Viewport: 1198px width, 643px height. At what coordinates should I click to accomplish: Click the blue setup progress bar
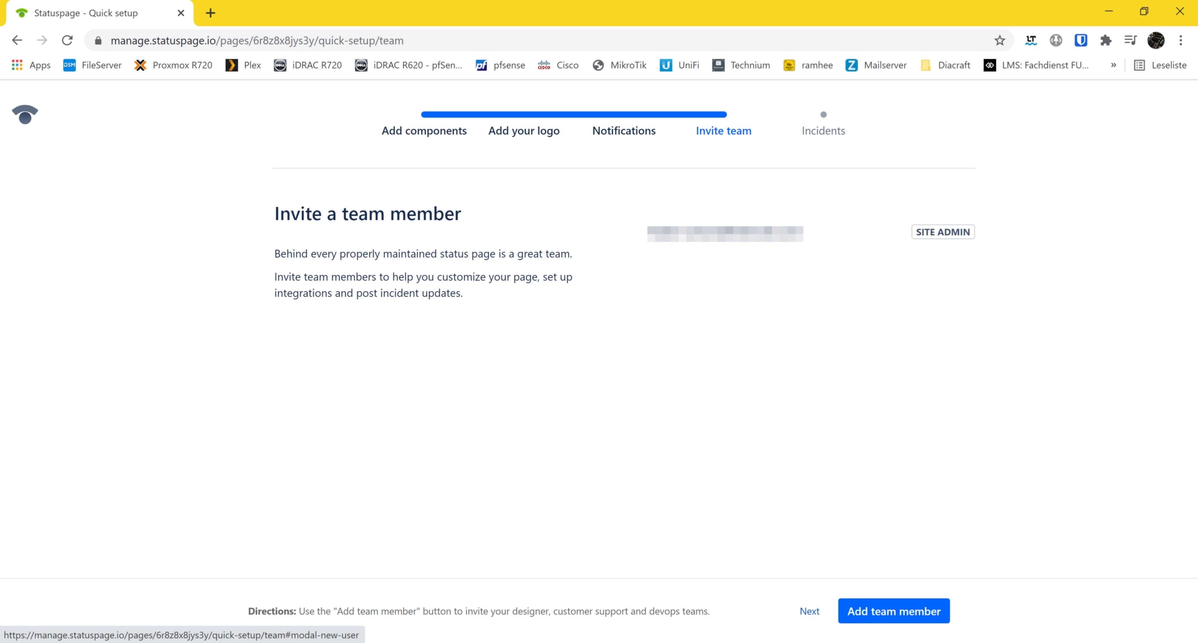pyautogui.click(x=573, y=114)
